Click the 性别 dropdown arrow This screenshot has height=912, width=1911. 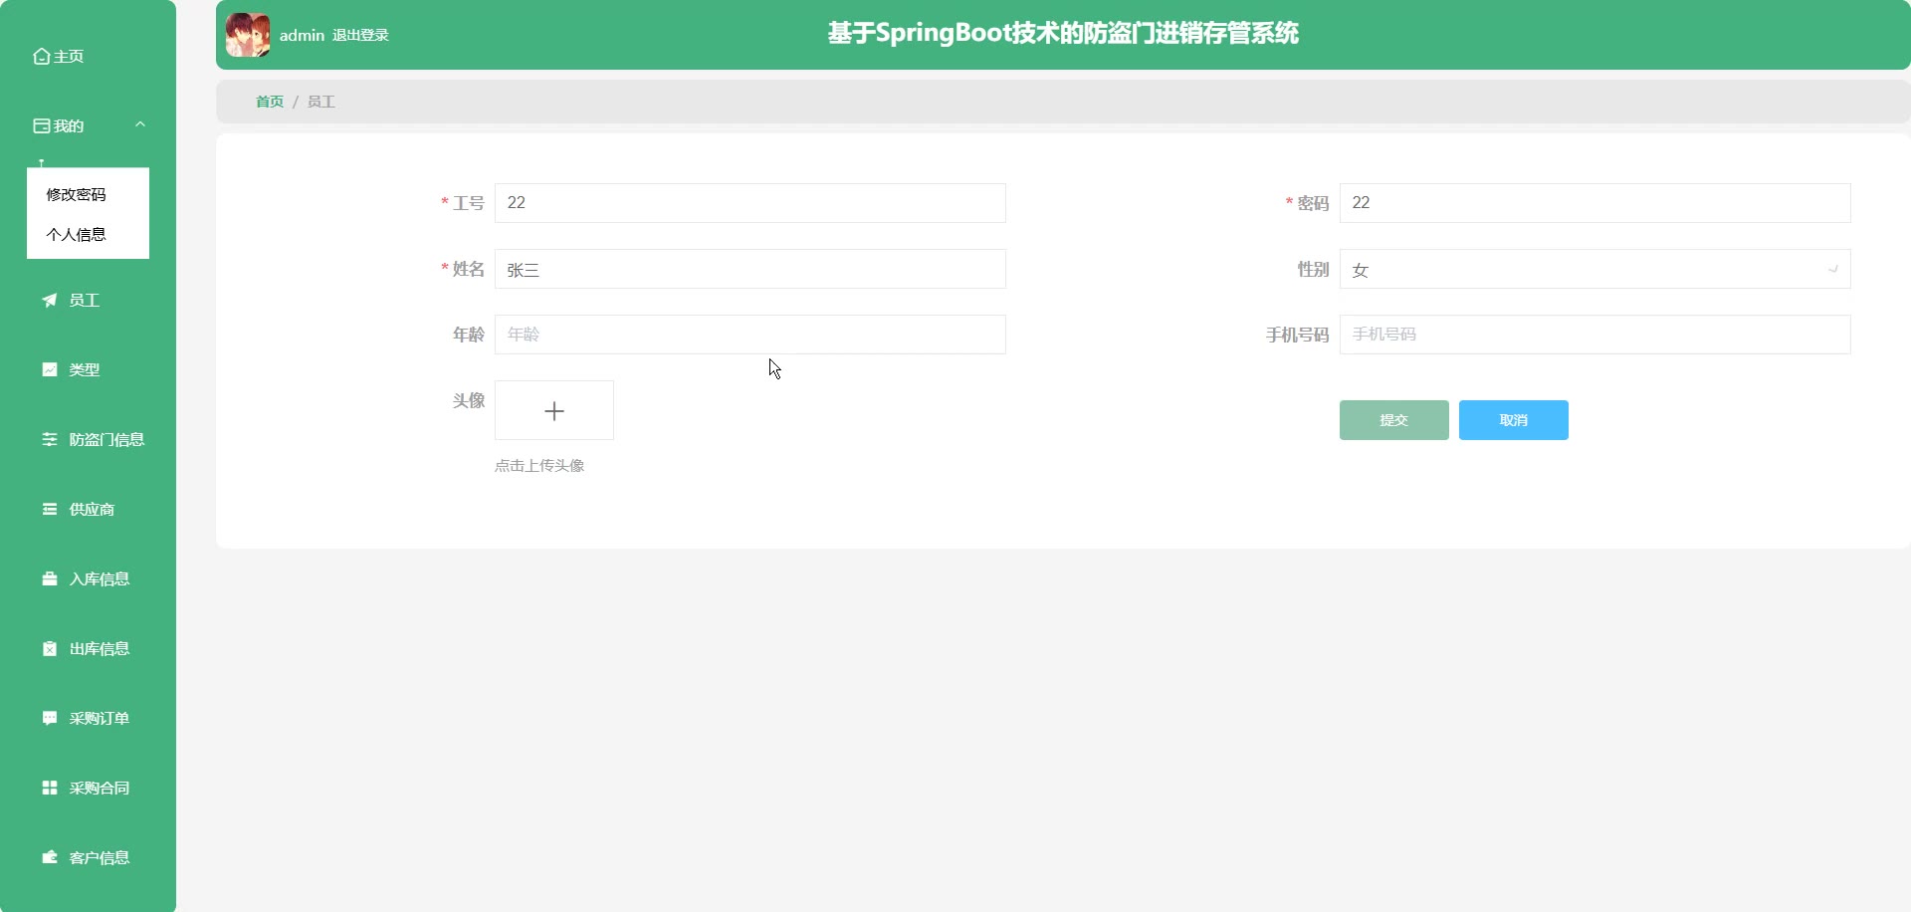pyautogui.click(x=1832, y=269)
